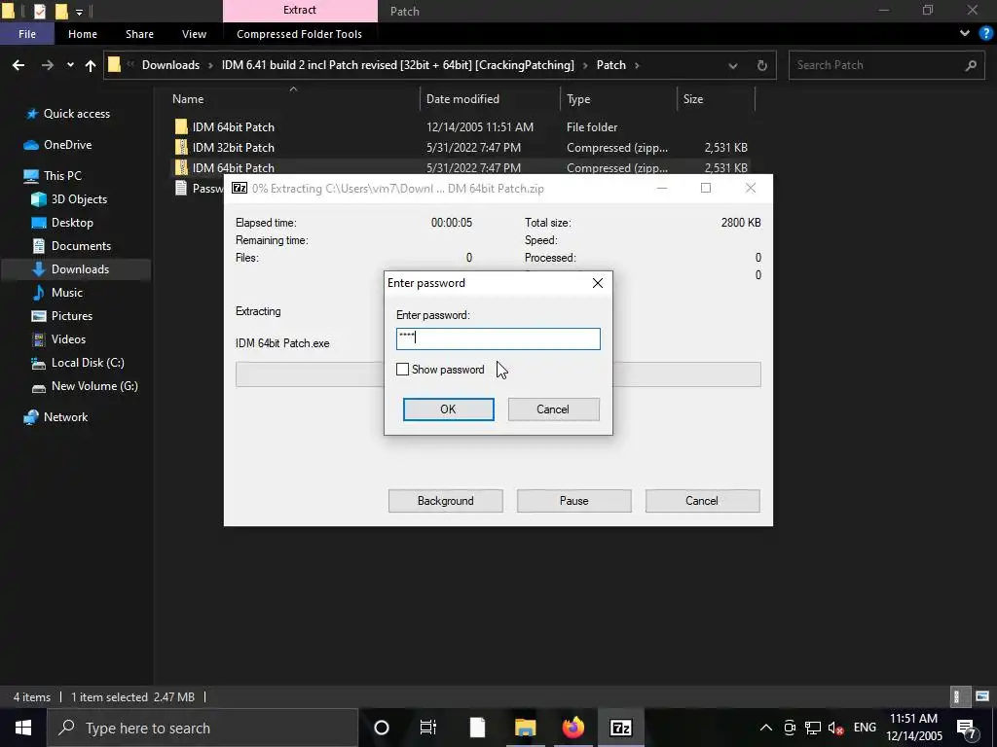Pause the 7-Zip extraction

[x=573, y=501]
